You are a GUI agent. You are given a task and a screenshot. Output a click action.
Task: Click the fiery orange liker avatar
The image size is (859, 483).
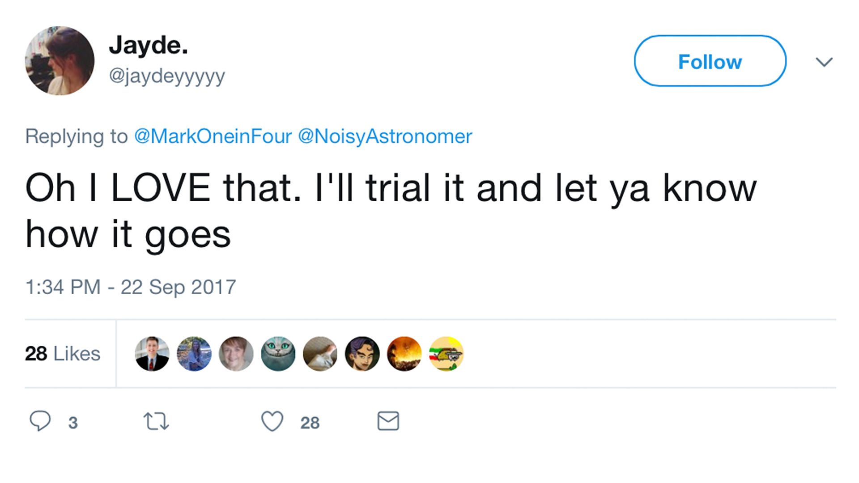pos(404,354)
